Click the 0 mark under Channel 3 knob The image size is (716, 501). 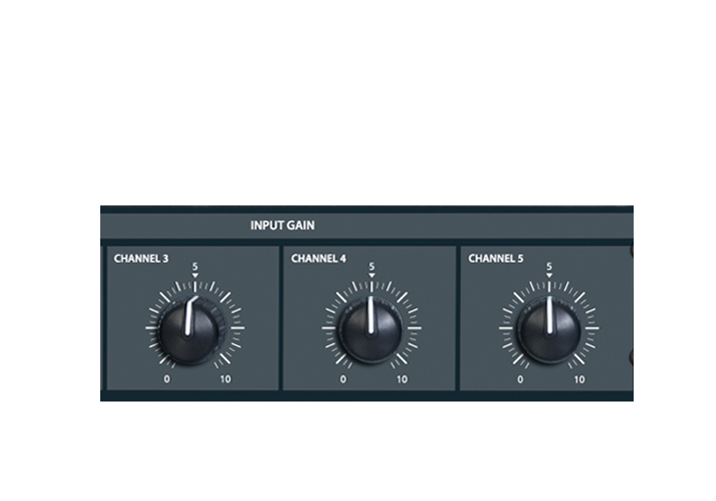point(167,379)
